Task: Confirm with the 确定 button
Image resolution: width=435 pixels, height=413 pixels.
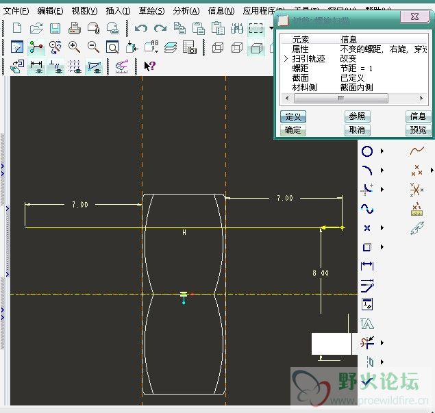Action: [293, 130]
